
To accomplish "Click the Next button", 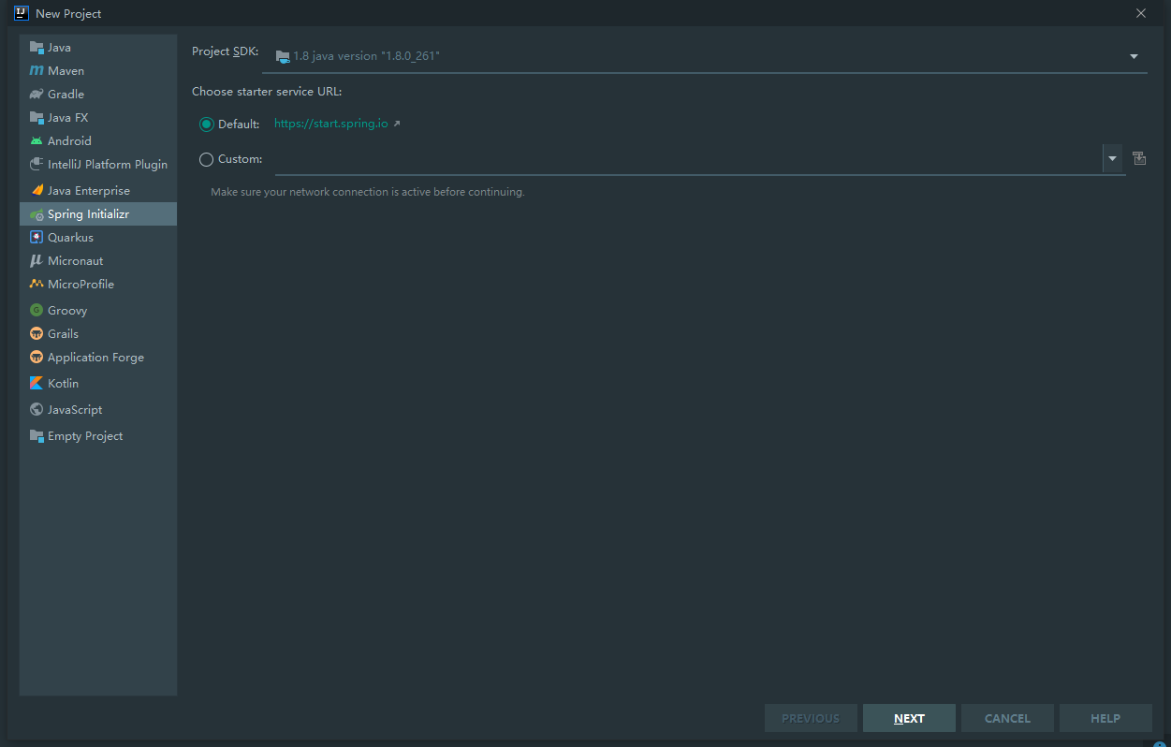I will pyautogui.click(x=909, y=718).
